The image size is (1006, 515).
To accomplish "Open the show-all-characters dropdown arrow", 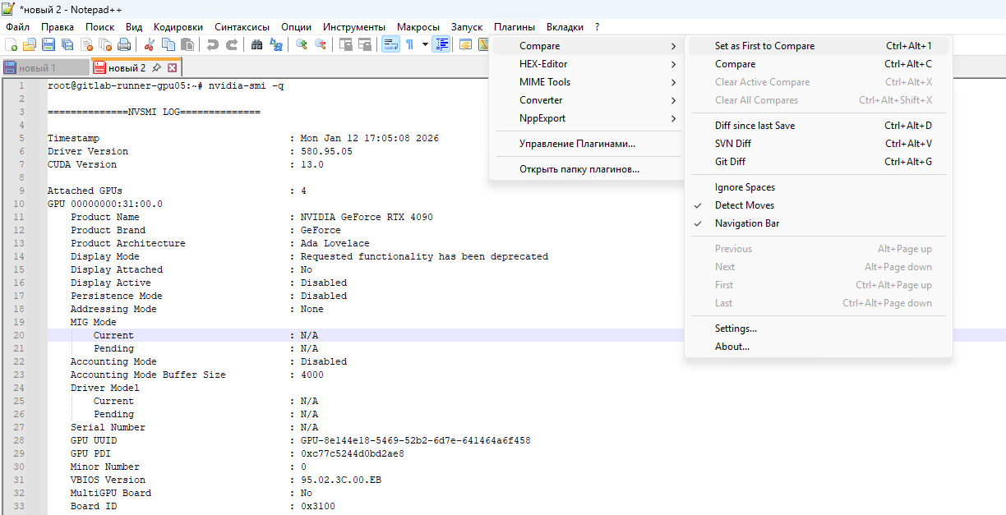I will tap(425, 44).
